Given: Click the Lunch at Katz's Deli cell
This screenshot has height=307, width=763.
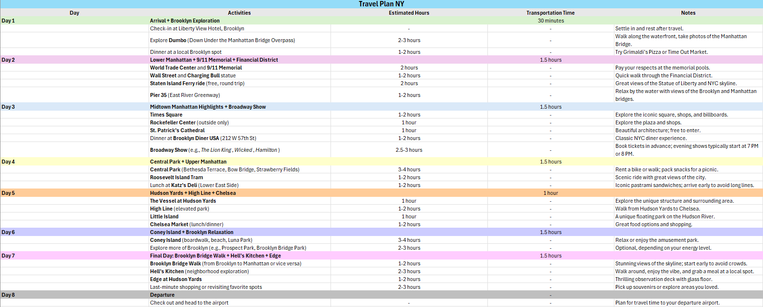Looking at the screenshot, I should coord(195,185).
